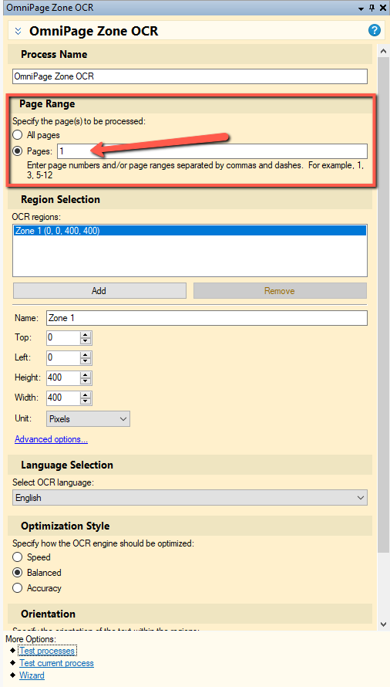The height and width of the screenshot is (687, 390).
Task: Select the Pages radio button
Action: (x=18, y=151)
